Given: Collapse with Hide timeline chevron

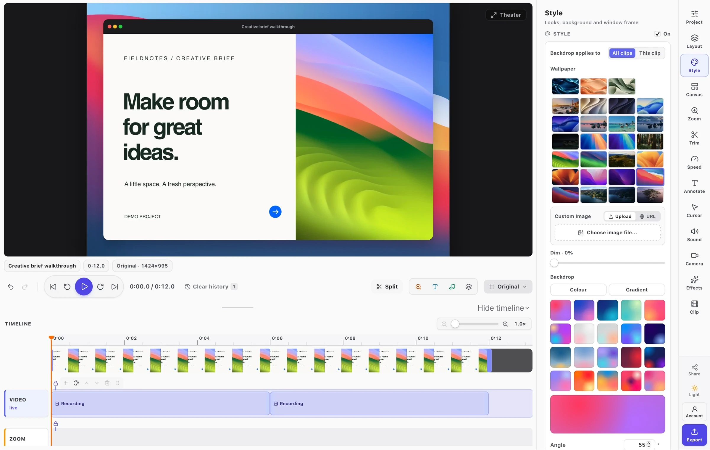Looking at the screenshot, I should (527, 308).
